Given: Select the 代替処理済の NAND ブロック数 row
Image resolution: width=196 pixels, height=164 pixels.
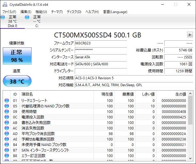Looking at the screenshot, I should click(x=95, y=106).
